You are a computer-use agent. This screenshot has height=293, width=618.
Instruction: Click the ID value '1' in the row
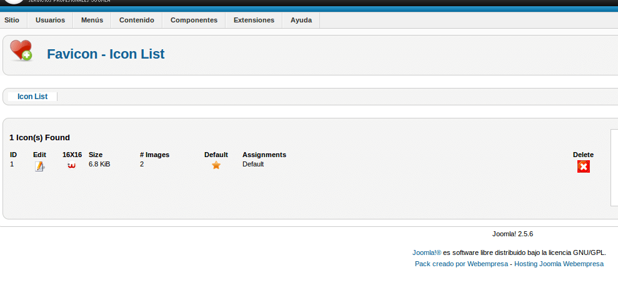(x=12, y=164)
